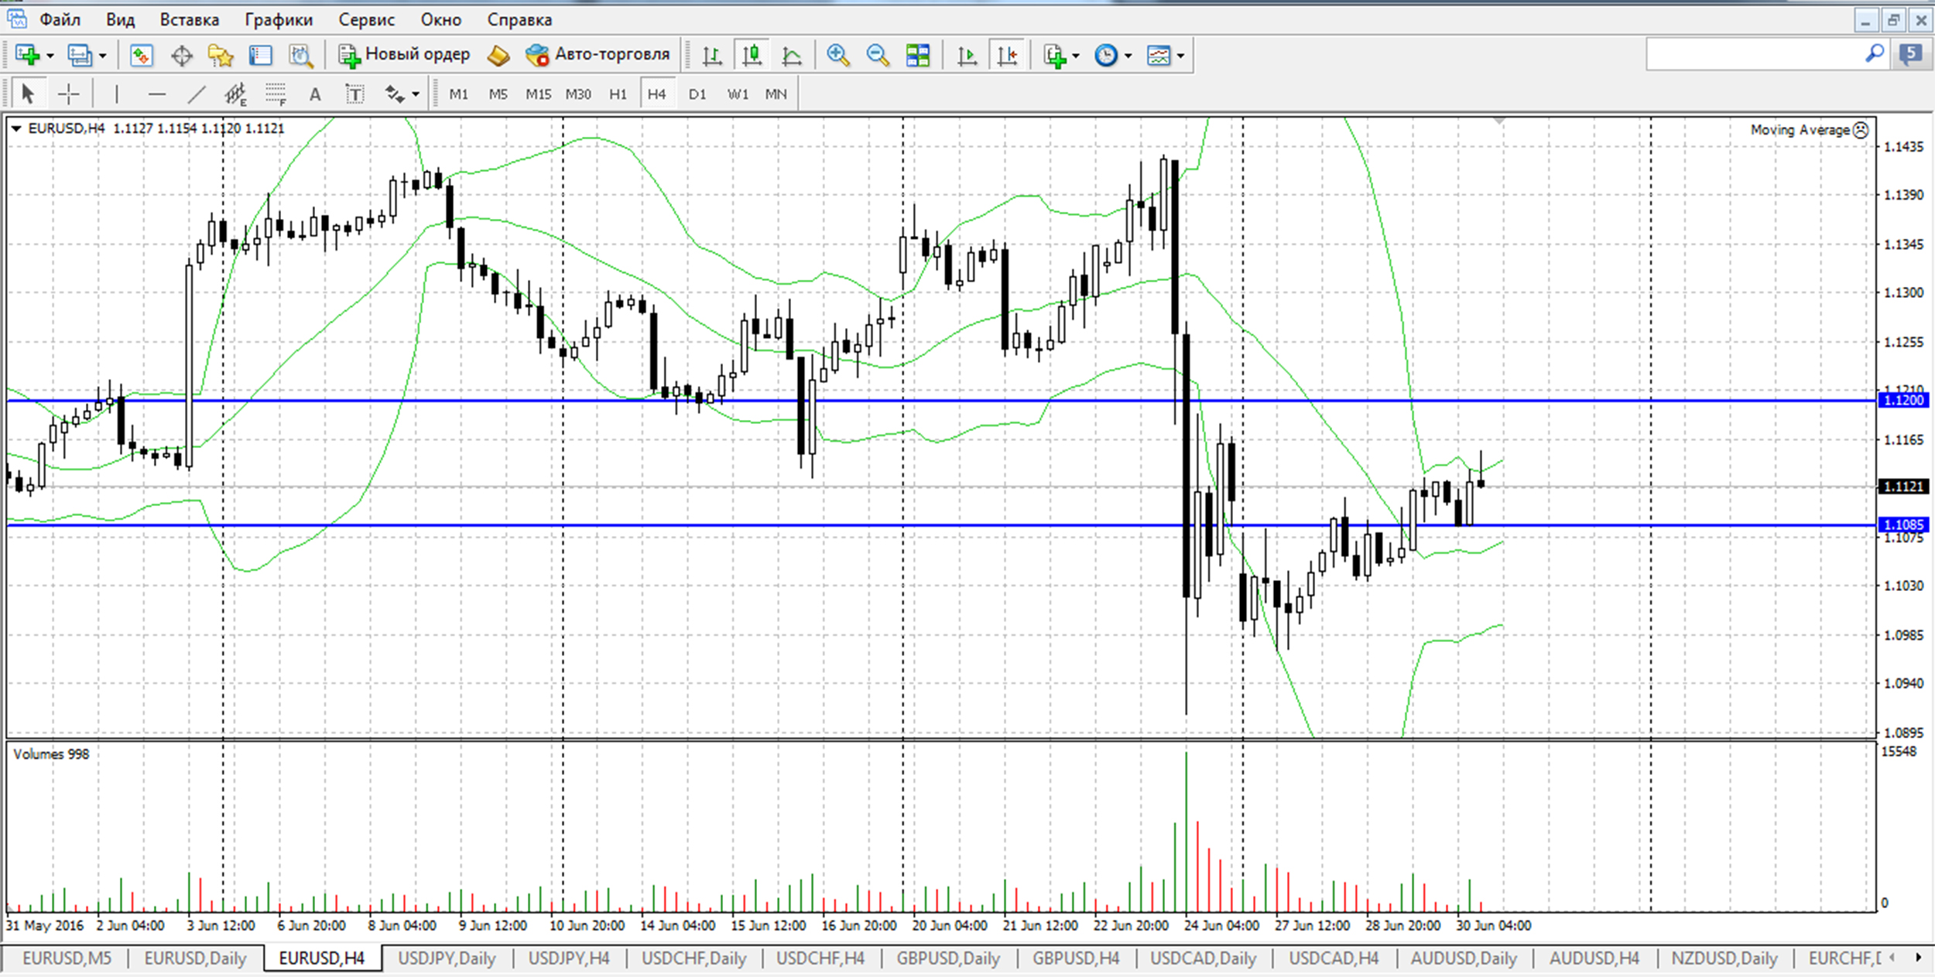This screenshot has height=977, width=1935.
Task: Switch timeframe to MN
Action: [776, 94]
